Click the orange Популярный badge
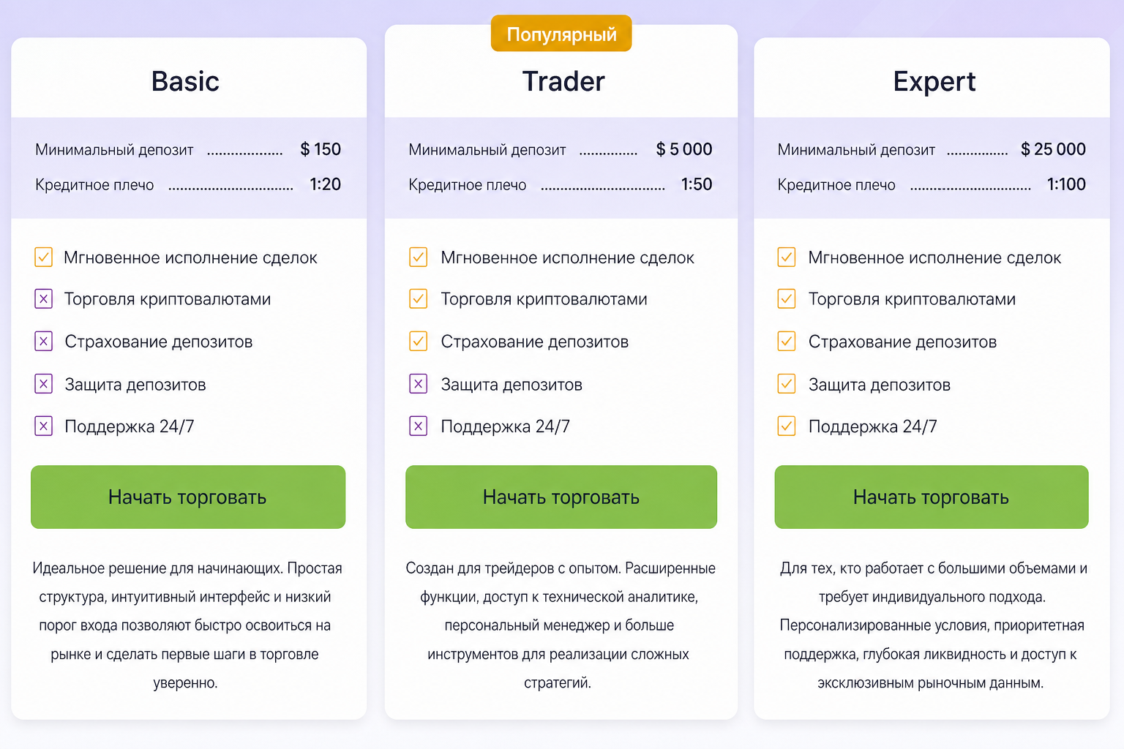Image resolution: width=1124 pixels, height=749 pixels. [561, 34]
